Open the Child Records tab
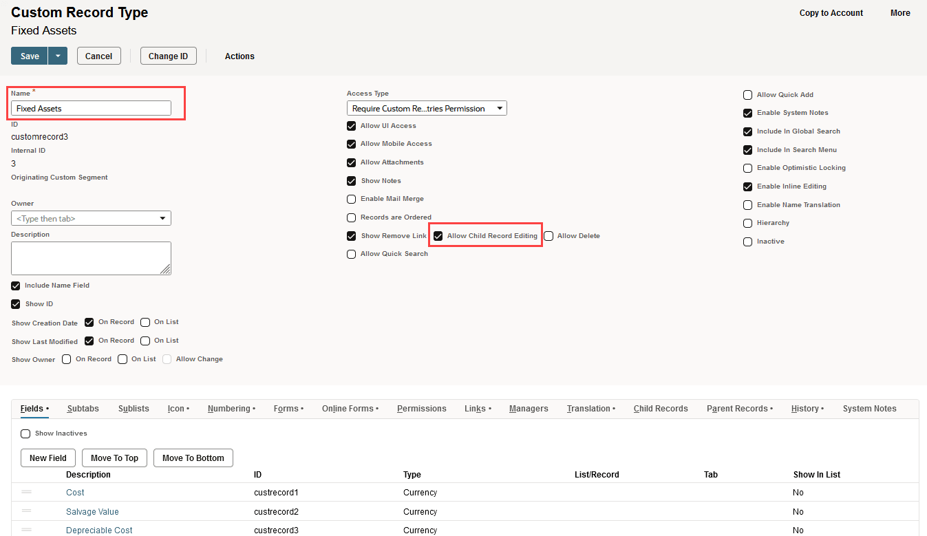 pyautogui.click(x=660, y=408)
